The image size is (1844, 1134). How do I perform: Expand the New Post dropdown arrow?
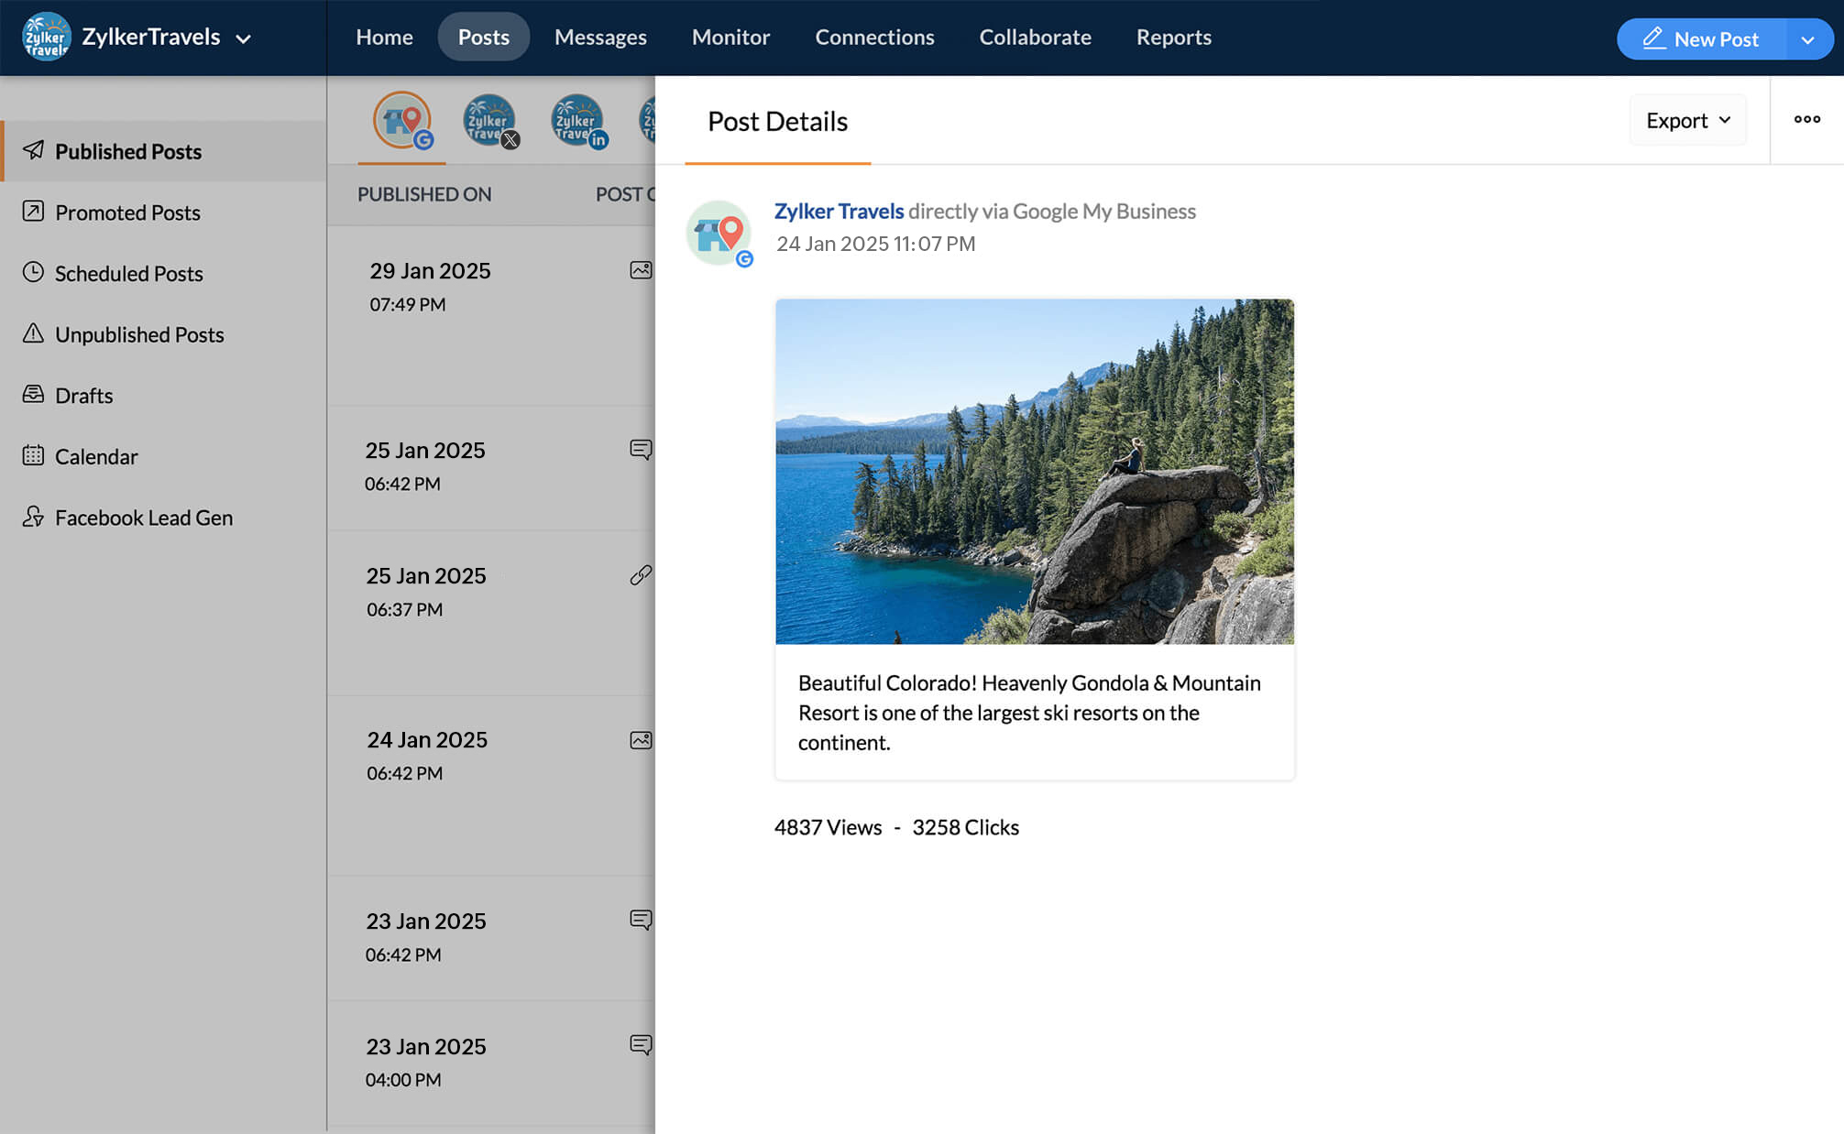point(1811,37)
